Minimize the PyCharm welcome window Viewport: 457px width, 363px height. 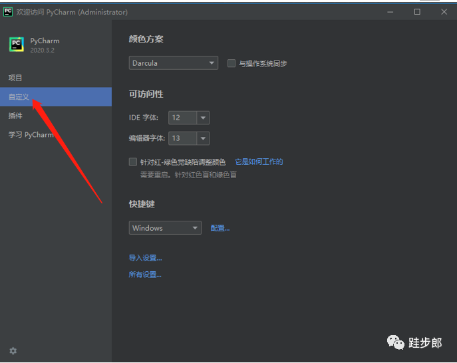click(x=390, y=12)
